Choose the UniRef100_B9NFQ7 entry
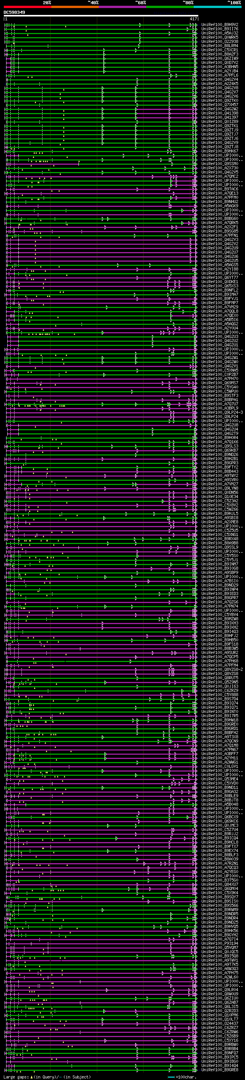245x1080 pixels. coord(220,1052)
